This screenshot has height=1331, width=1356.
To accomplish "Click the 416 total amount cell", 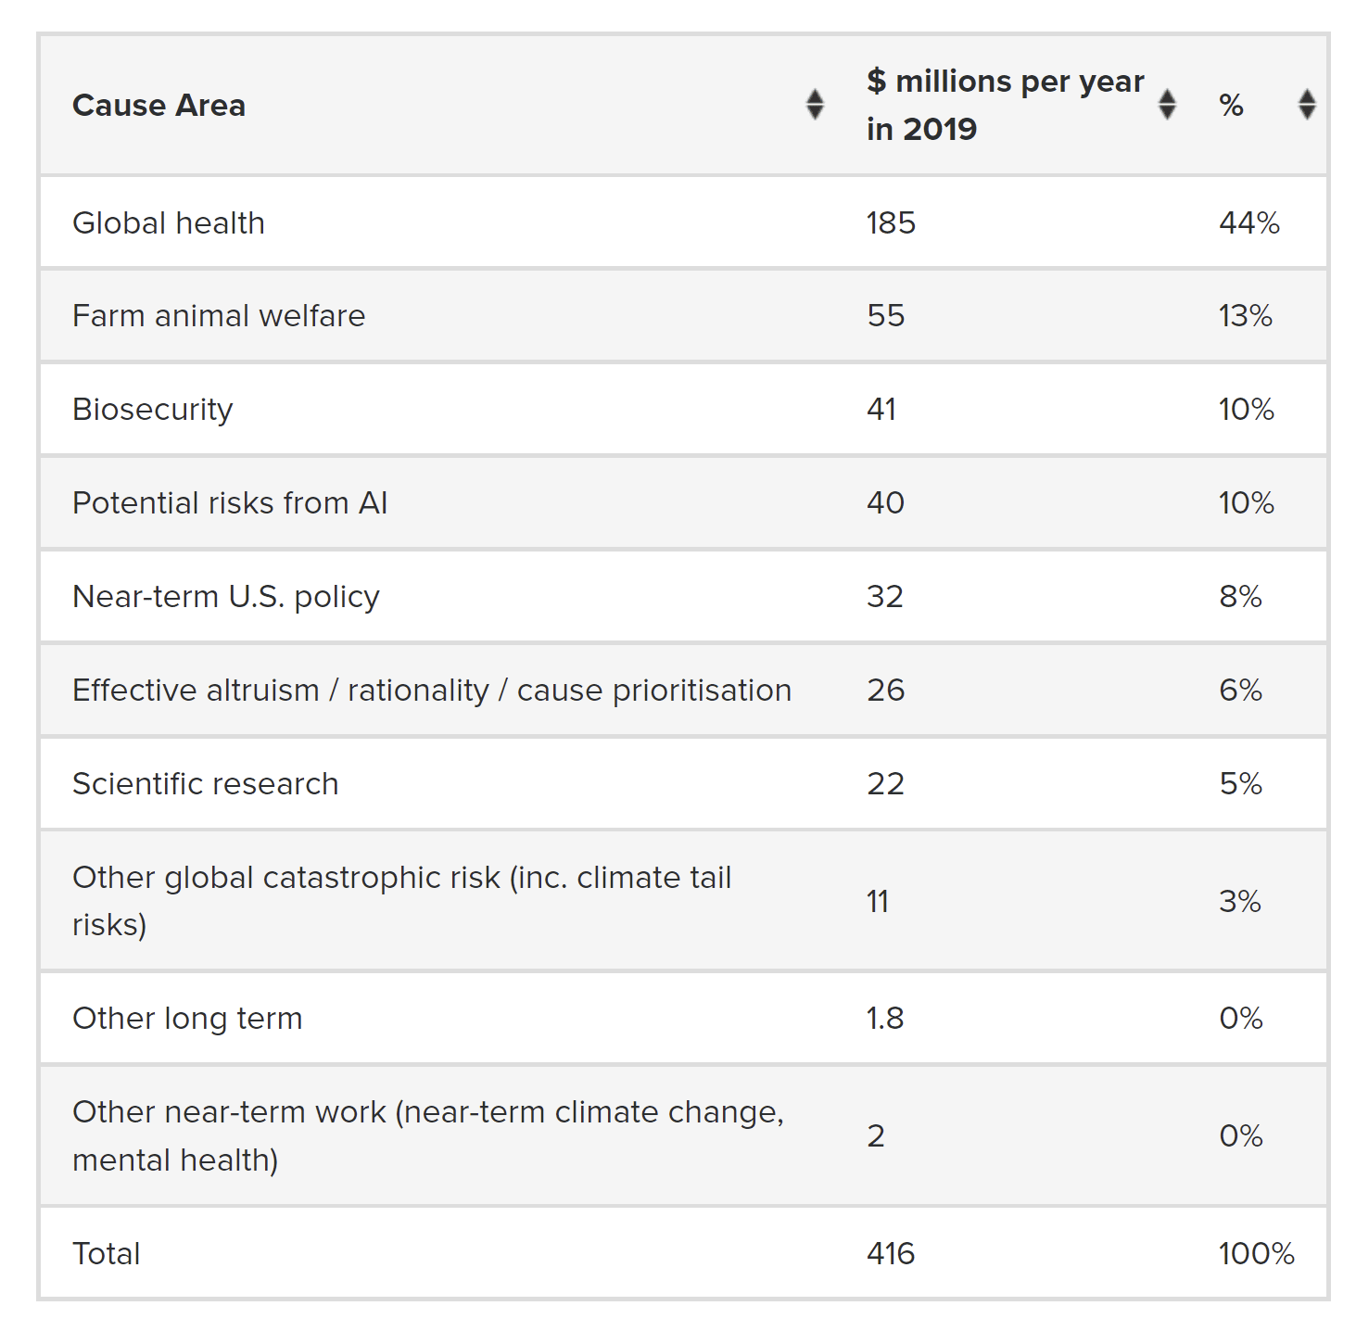I will coord(891,1253).
